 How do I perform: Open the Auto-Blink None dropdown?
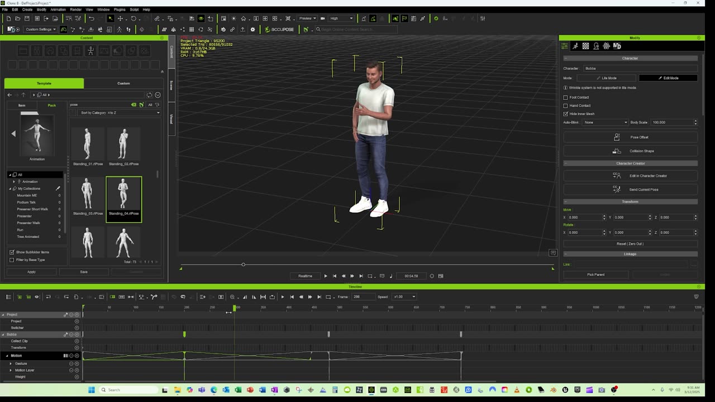606,122
